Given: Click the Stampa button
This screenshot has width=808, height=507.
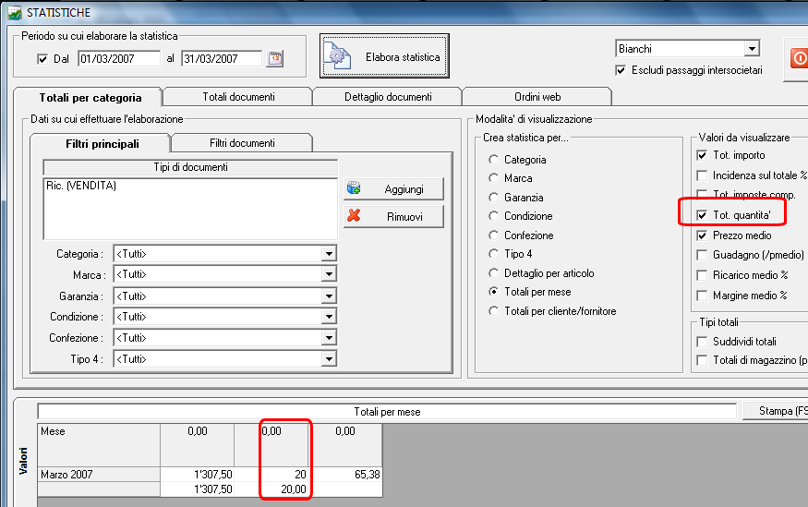Looking at the screenshot, I should click(776, 411).
